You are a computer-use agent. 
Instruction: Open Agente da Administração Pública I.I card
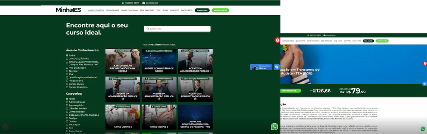[123, 89]
